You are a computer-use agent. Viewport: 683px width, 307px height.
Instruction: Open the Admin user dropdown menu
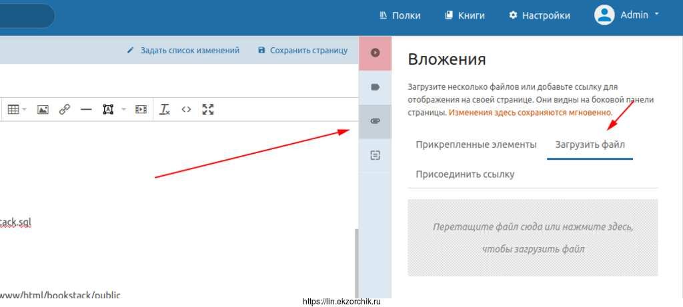627,15
